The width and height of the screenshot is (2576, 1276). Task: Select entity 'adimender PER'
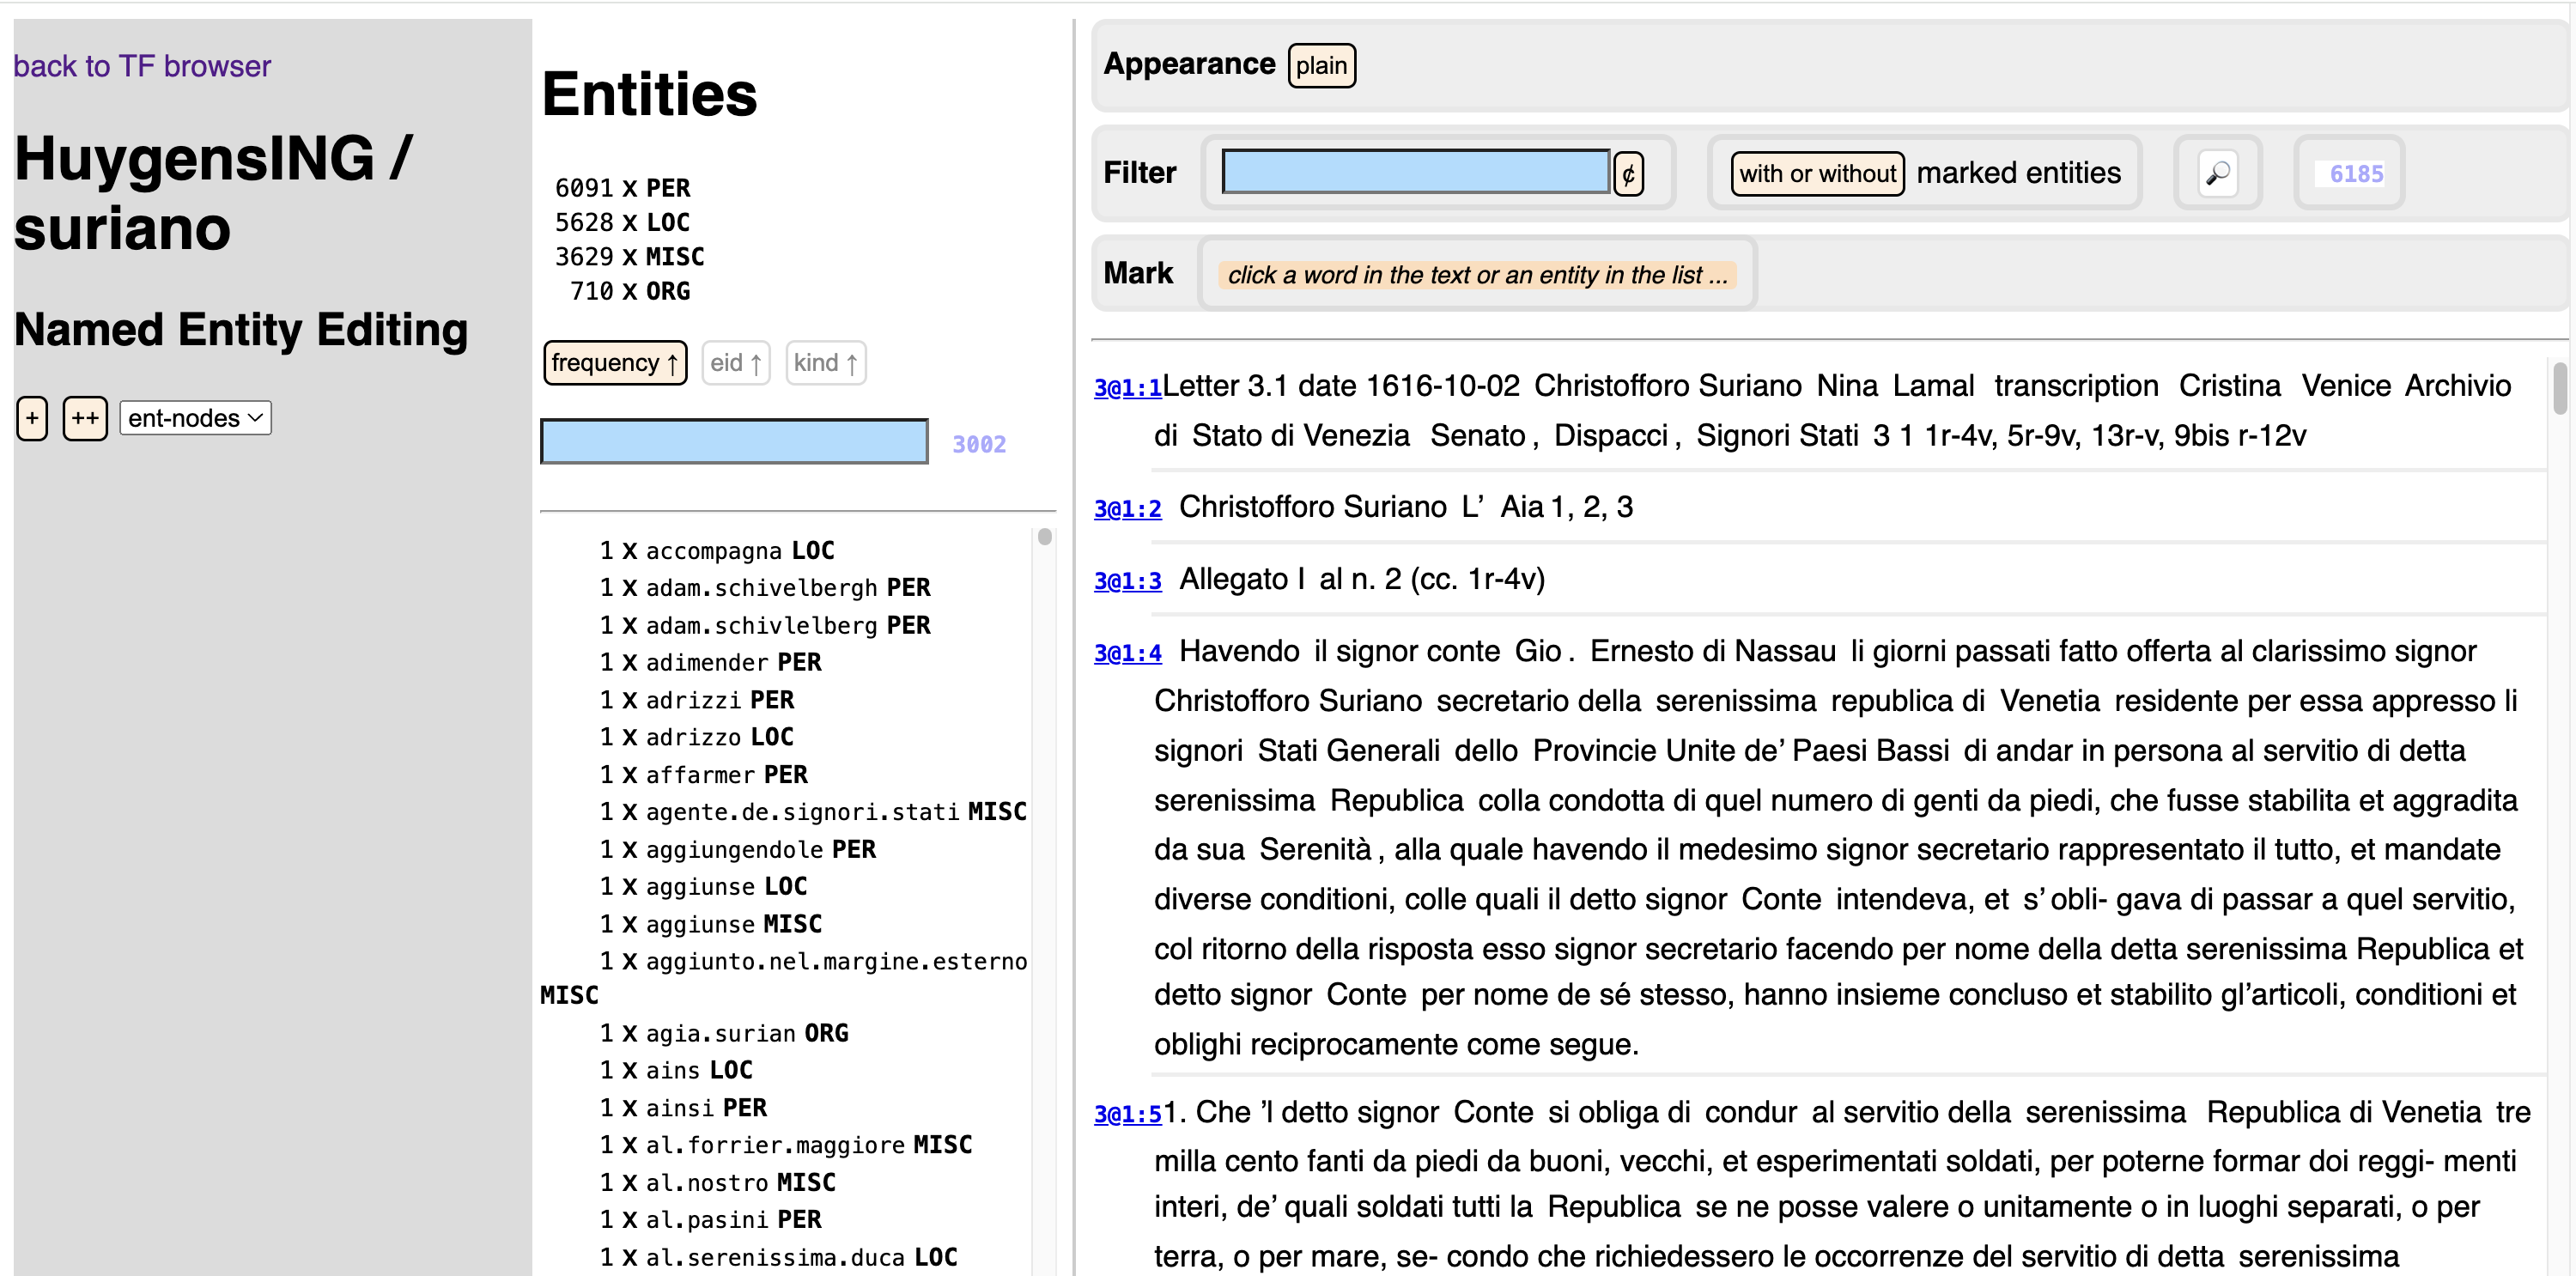[710, 662]
